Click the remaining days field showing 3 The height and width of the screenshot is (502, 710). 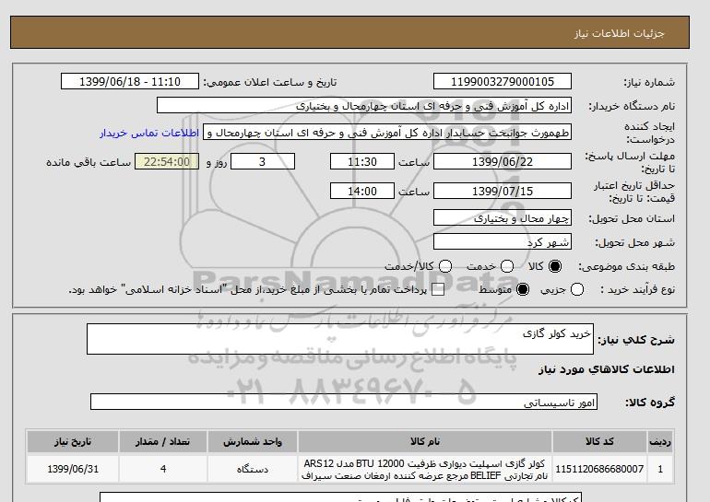pos(263,161)
